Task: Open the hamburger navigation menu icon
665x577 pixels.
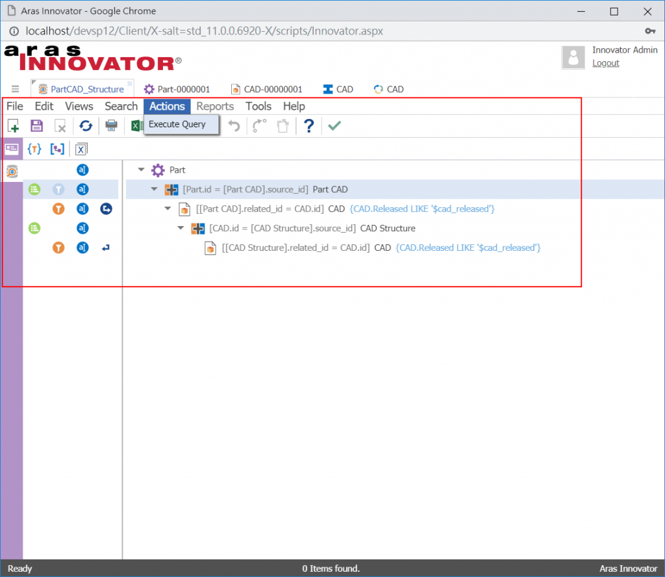Action: coord(16,89)
